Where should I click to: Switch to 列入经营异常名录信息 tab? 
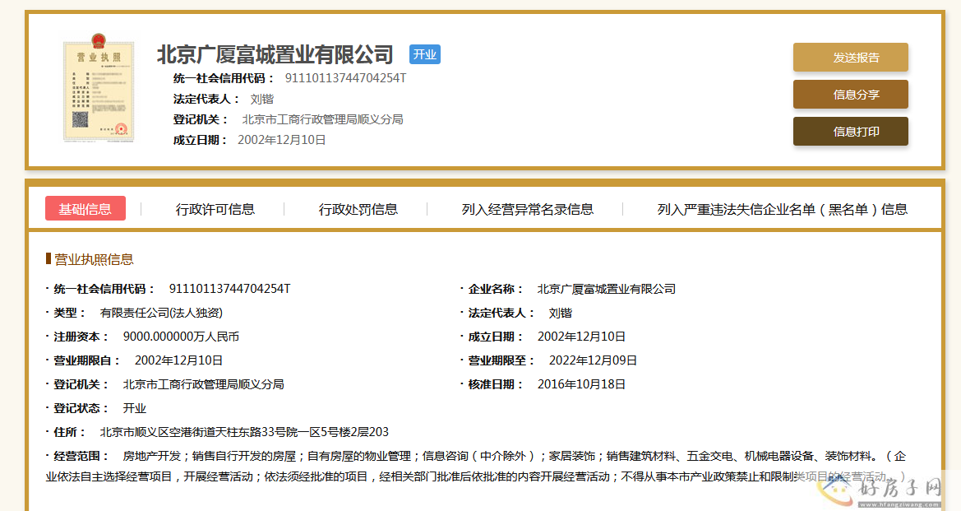click(x=527, y=209)
